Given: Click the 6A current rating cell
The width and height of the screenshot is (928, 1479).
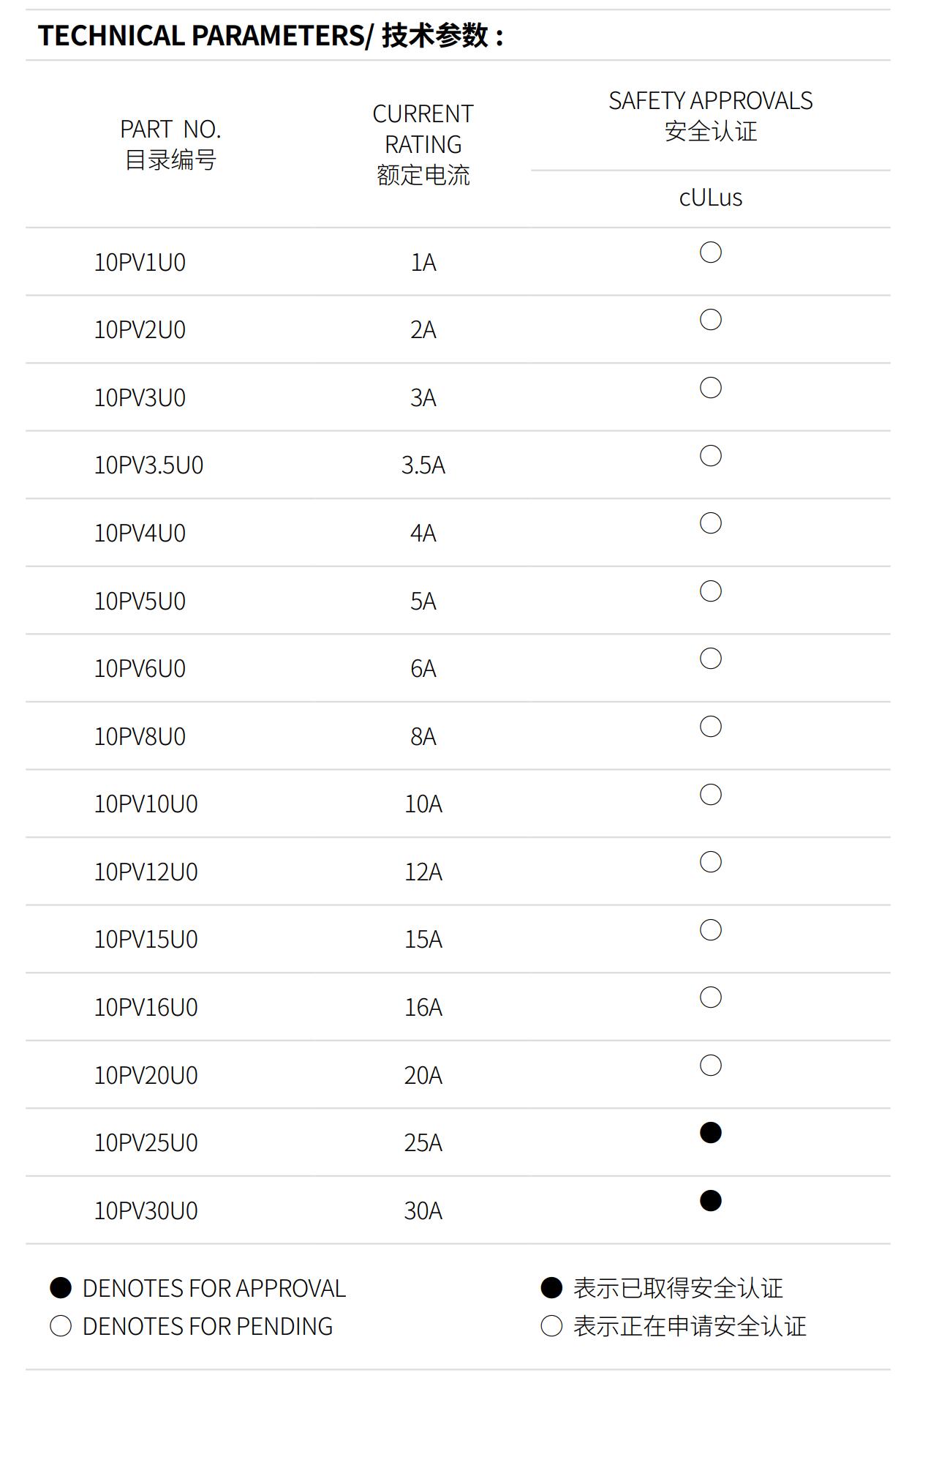Looking at the screenshot, I should (x=423, y=669).
